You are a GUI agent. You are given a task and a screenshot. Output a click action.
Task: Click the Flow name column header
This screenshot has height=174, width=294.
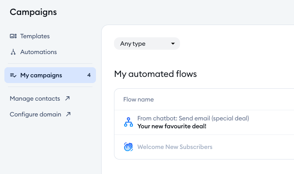click(138, 99)
